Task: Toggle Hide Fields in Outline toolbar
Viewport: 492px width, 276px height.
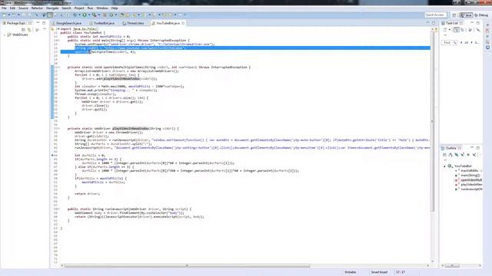Action: tap(456, 155)
